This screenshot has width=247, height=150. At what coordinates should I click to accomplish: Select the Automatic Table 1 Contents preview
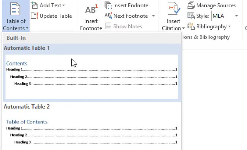92,77
